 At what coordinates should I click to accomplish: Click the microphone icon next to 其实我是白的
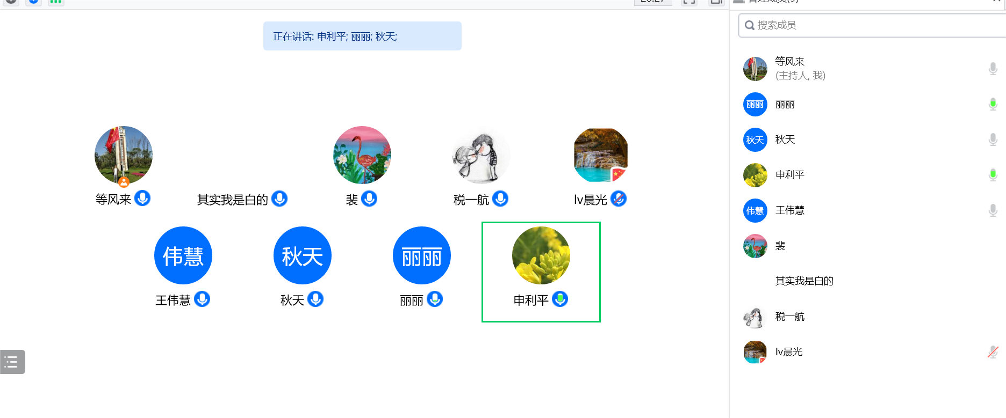pos(279,199)
